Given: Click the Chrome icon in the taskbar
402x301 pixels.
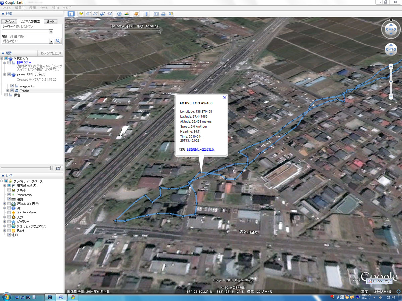Looking at the screenshot, I should click(x=73, y=297).
